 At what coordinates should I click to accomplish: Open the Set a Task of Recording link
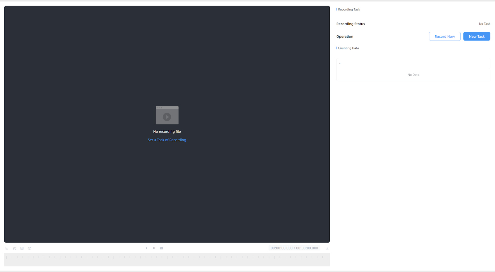click(x=167, y=140)
